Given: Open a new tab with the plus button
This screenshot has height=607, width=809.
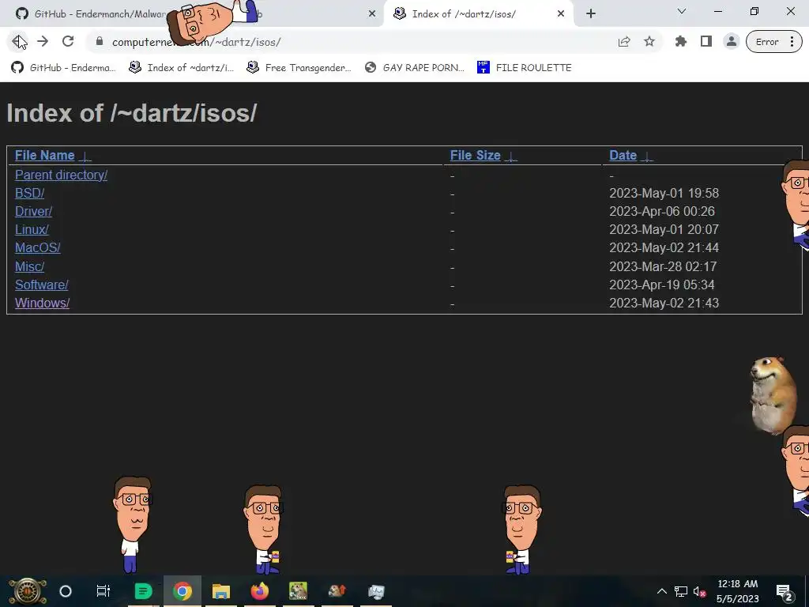Looking at the screenshot, I should tap(591, 14).
